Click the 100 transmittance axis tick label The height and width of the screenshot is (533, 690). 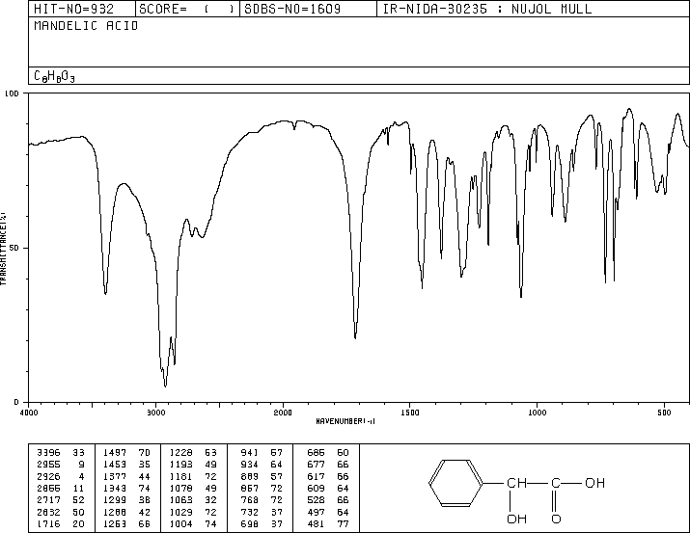12,93
